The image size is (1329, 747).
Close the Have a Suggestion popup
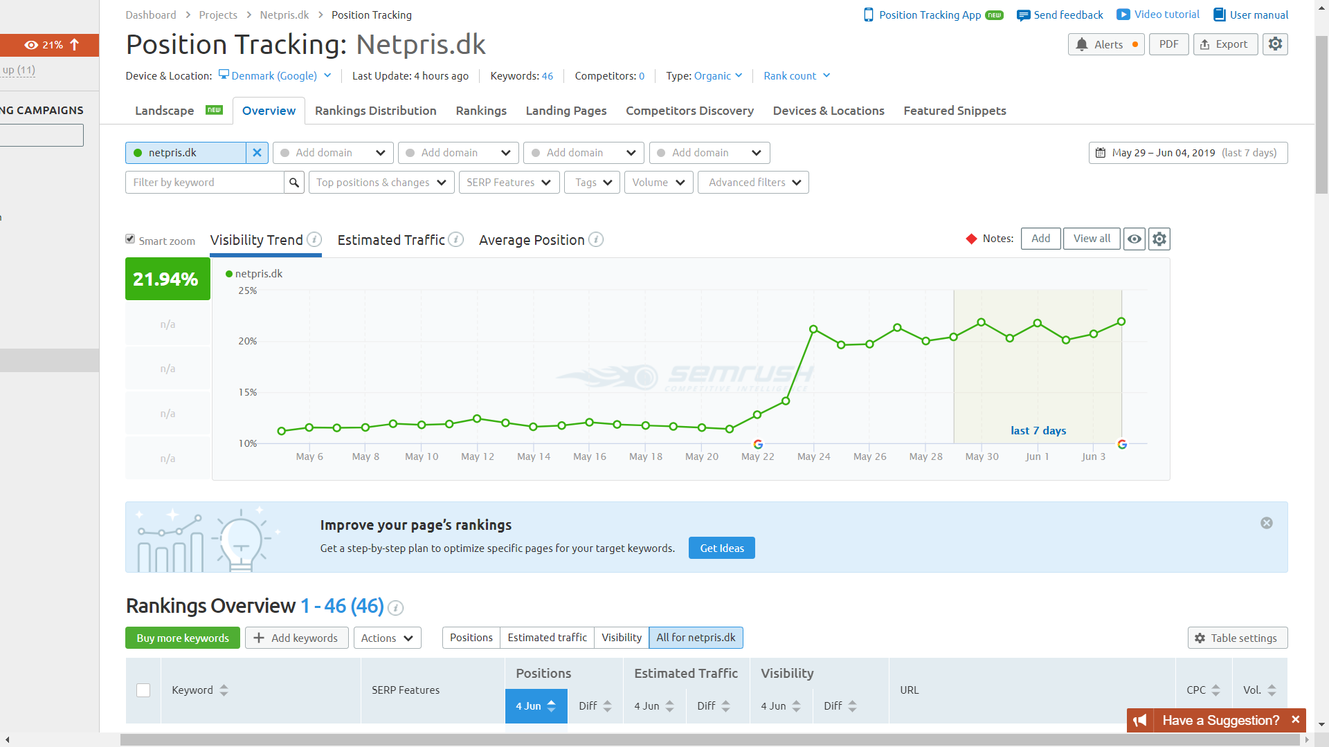pos(1295,720)
